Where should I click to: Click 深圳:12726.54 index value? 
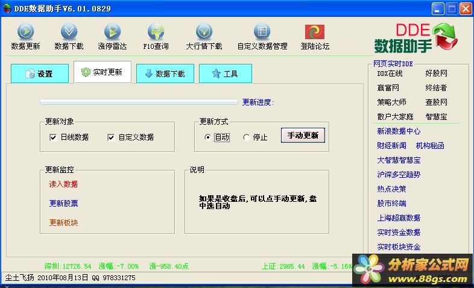[x=68, y=266]
